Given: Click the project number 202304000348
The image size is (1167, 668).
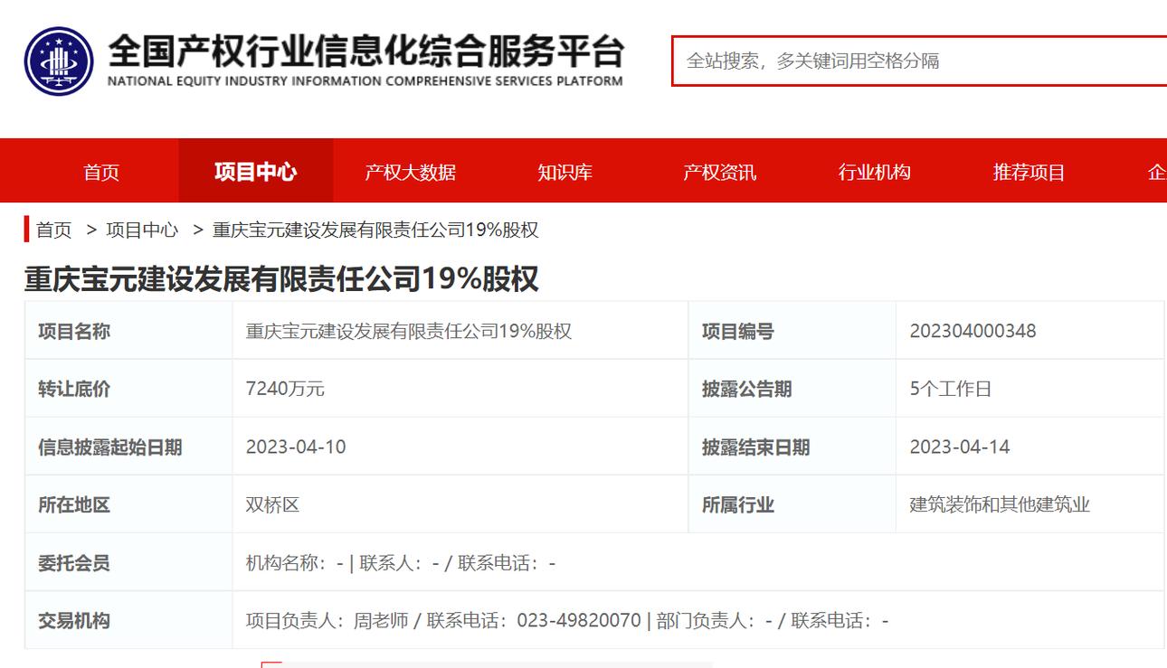Looking at the screenshot, I should pyautogui.click(x=972, y=331).
